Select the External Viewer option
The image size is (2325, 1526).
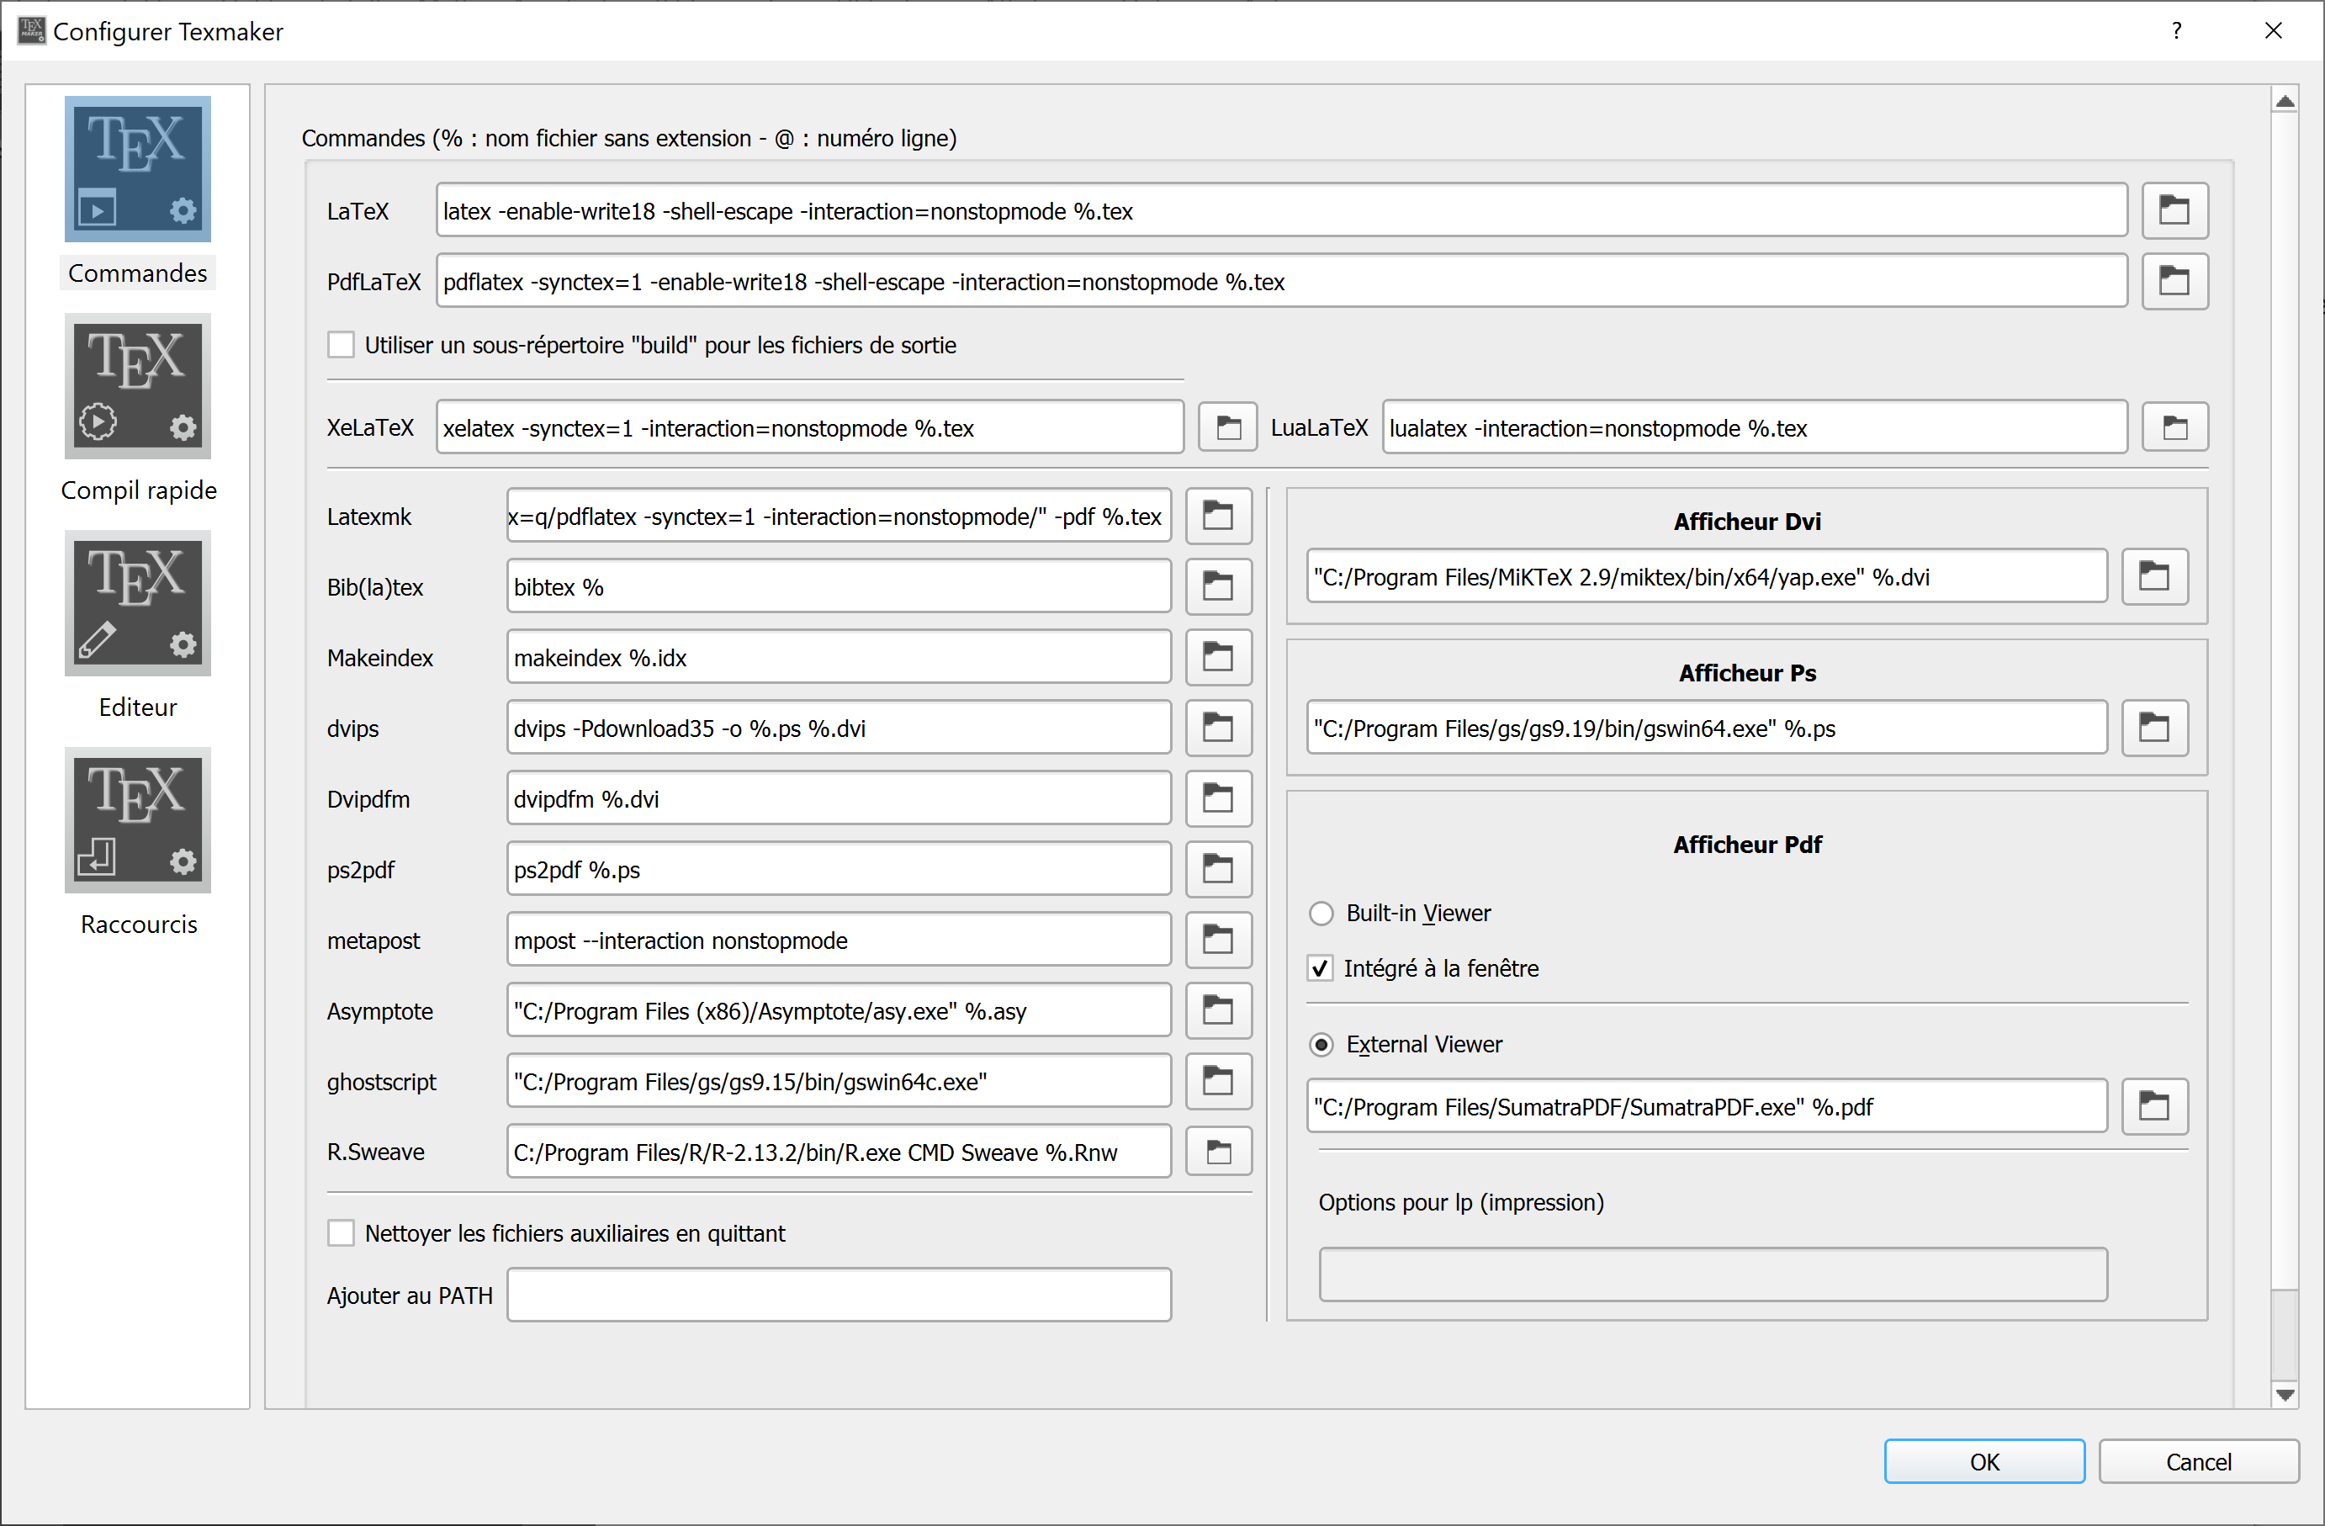[1321, 1043]
